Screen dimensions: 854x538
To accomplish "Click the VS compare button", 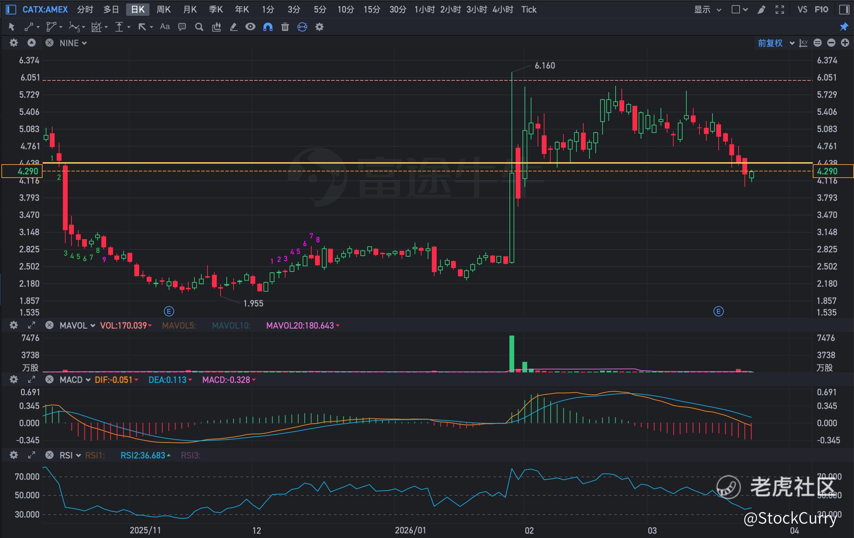I will click(802, 10).
